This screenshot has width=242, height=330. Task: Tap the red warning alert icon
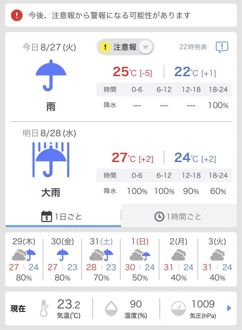click(17, 15)
